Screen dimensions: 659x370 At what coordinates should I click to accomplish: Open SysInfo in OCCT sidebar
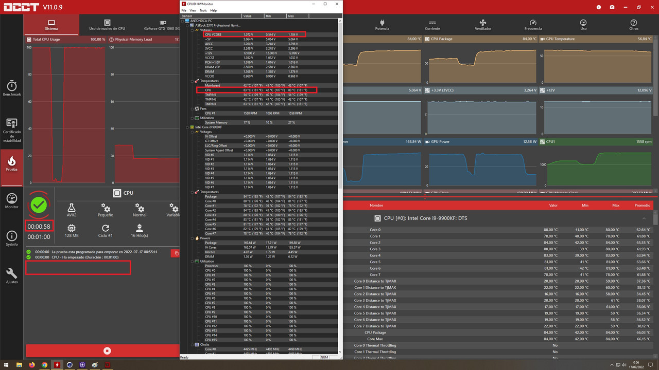point(12,238)
